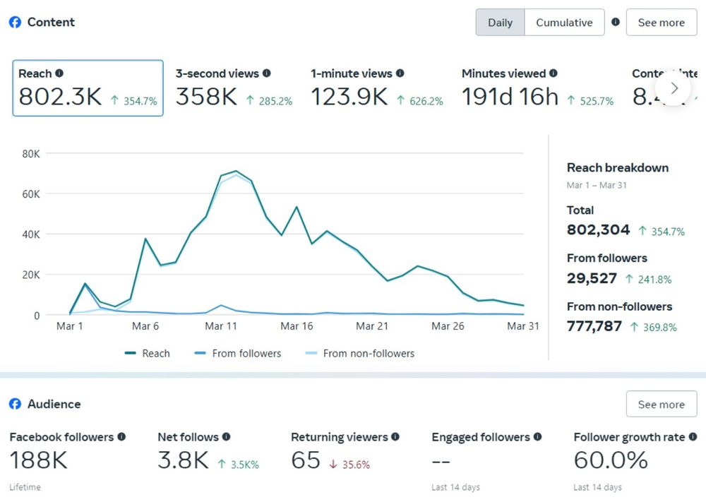Screen dimensions: 706x502
Task: Click the From followers 29,527 value
Action: pyautogui.click(x=592, y=277)
